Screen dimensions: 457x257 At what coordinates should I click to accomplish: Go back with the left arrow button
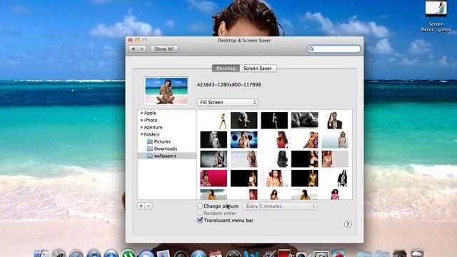(x=134, y=49)
